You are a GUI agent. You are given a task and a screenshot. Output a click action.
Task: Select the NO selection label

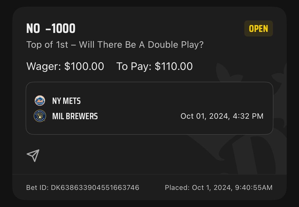(33, 29)
